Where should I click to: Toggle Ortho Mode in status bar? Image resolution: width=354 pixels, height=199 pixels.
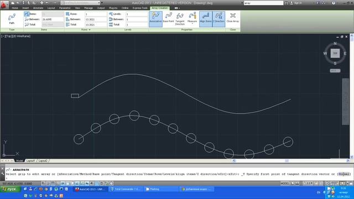[x=58, y=184]
